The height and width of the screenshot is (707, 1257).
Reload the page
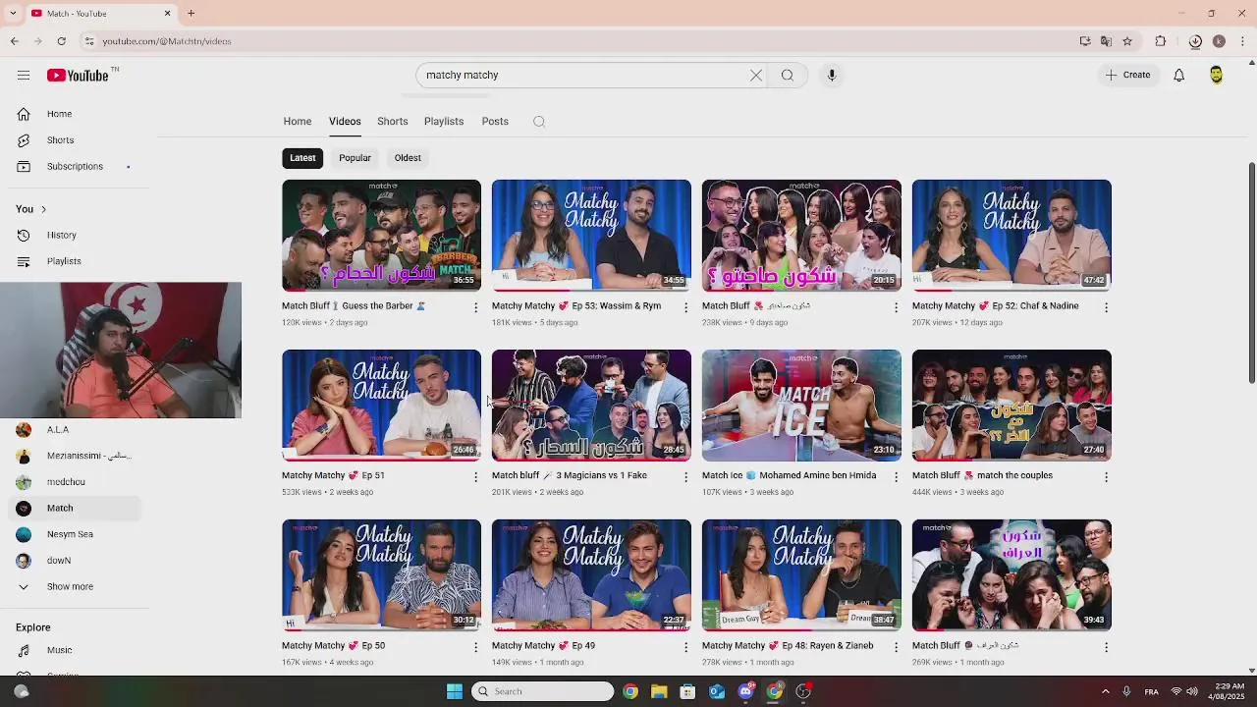point(61,41)
